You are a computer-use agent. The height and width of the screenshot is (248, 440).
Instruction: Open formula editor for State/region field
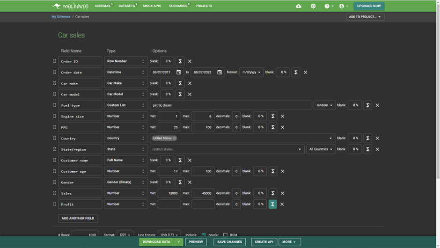367,149
